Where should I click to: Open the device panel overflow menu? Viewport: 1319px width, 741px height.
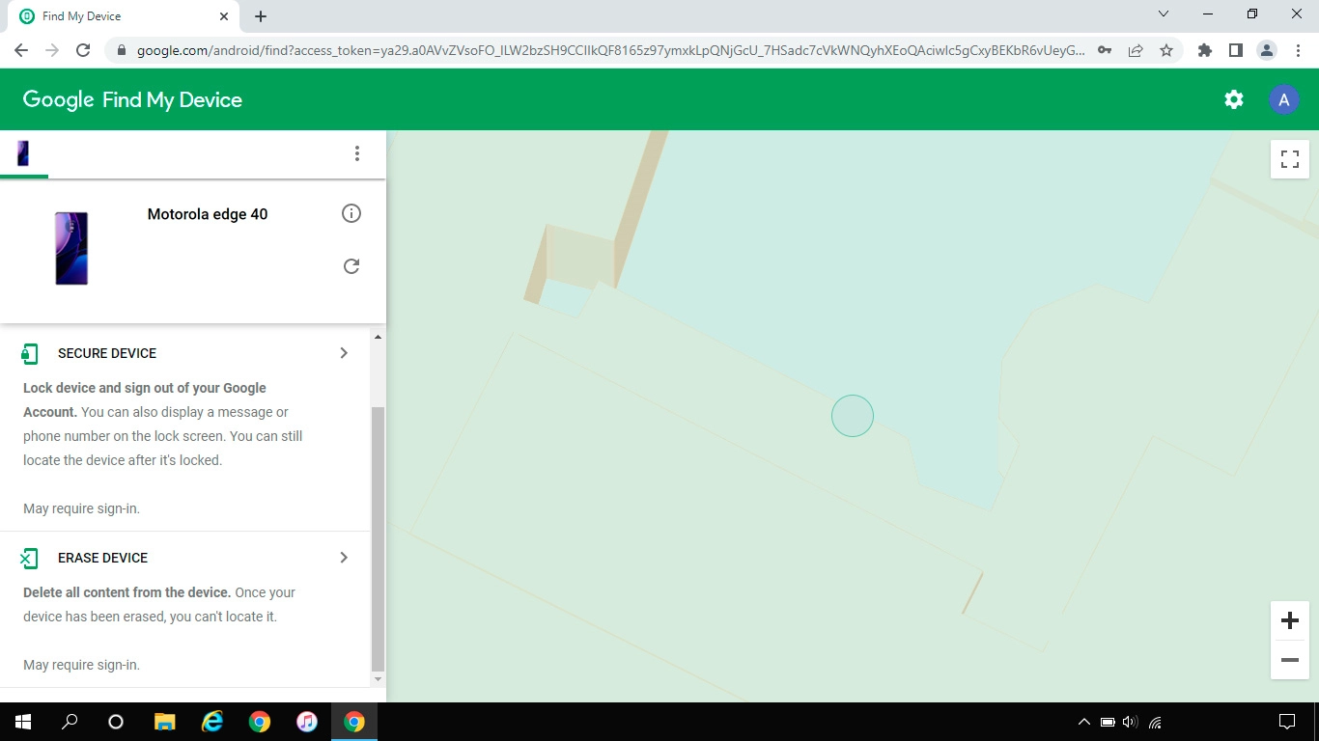[357, 153]
